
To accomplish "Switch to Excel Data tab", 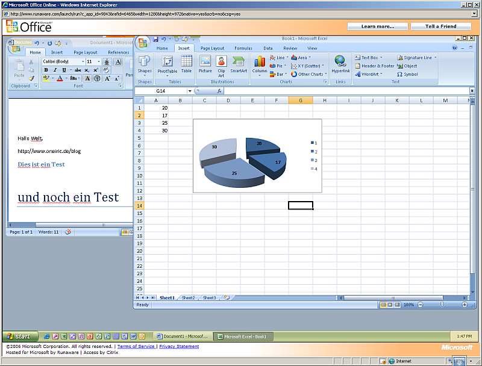I will (268, 48).
